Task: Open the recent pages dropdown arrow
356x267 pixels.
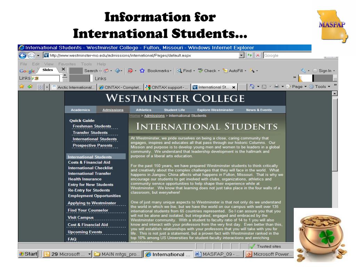Action: (x=38, y=55)
